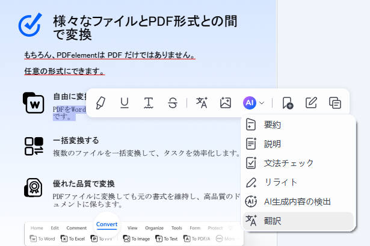Click the purple AI button

click(250, 103)
